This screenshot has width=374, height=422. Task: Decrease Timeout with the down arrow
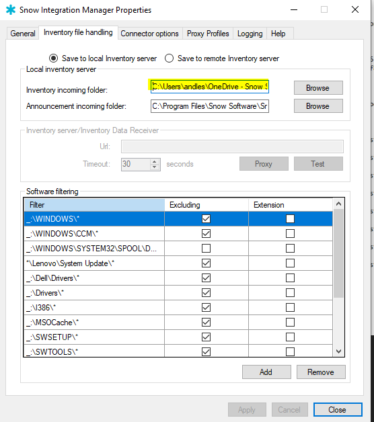(155, 167)
